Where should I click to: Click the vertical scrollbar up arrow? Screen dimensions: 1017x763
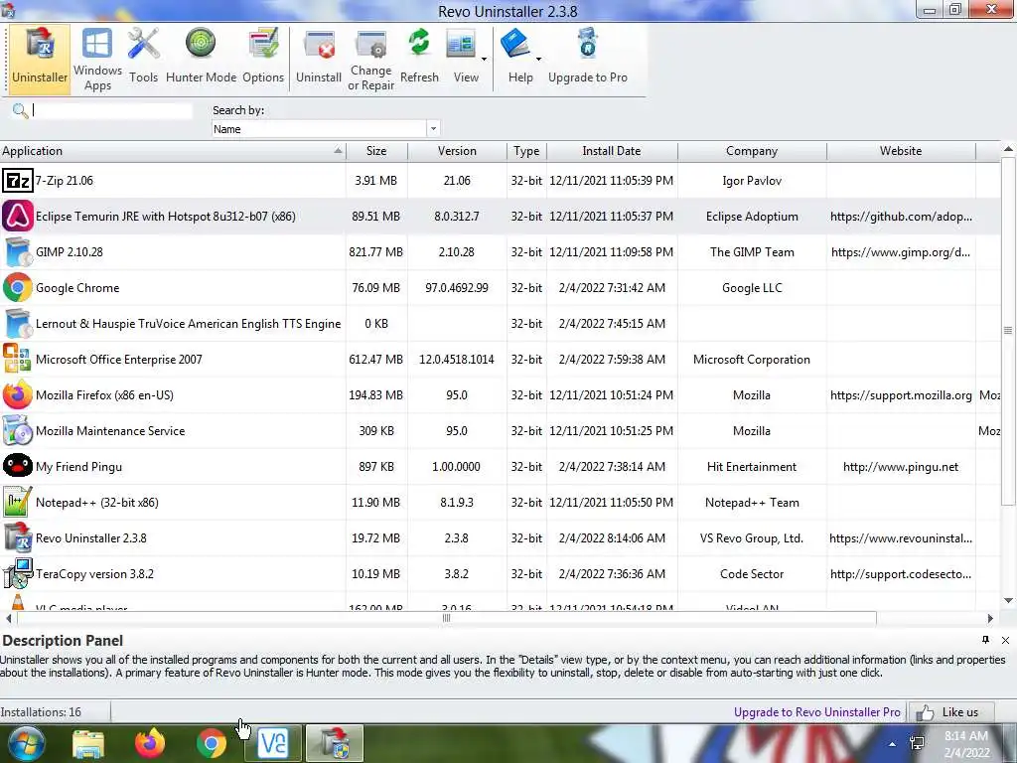(1008, 150)
